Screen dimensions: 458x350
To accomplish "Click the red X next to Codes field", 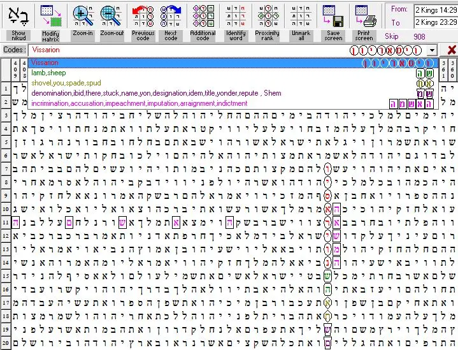I will 452,50.
